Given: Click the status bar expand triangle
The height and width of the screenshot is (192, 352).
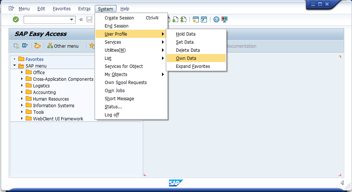Looking at the screenshot, I should pos(342,183).
